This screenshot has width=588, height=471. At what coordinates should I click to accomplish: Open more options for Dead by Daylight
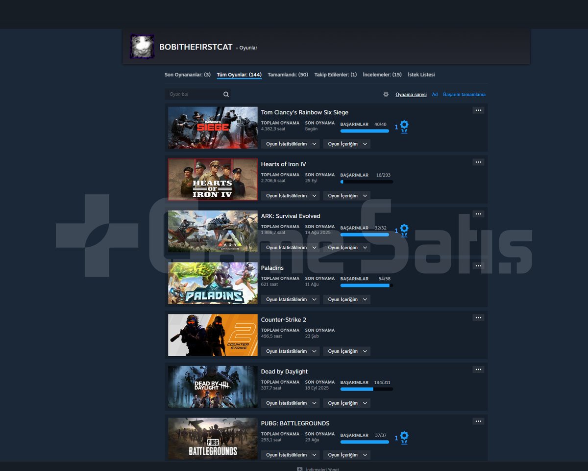478,369
